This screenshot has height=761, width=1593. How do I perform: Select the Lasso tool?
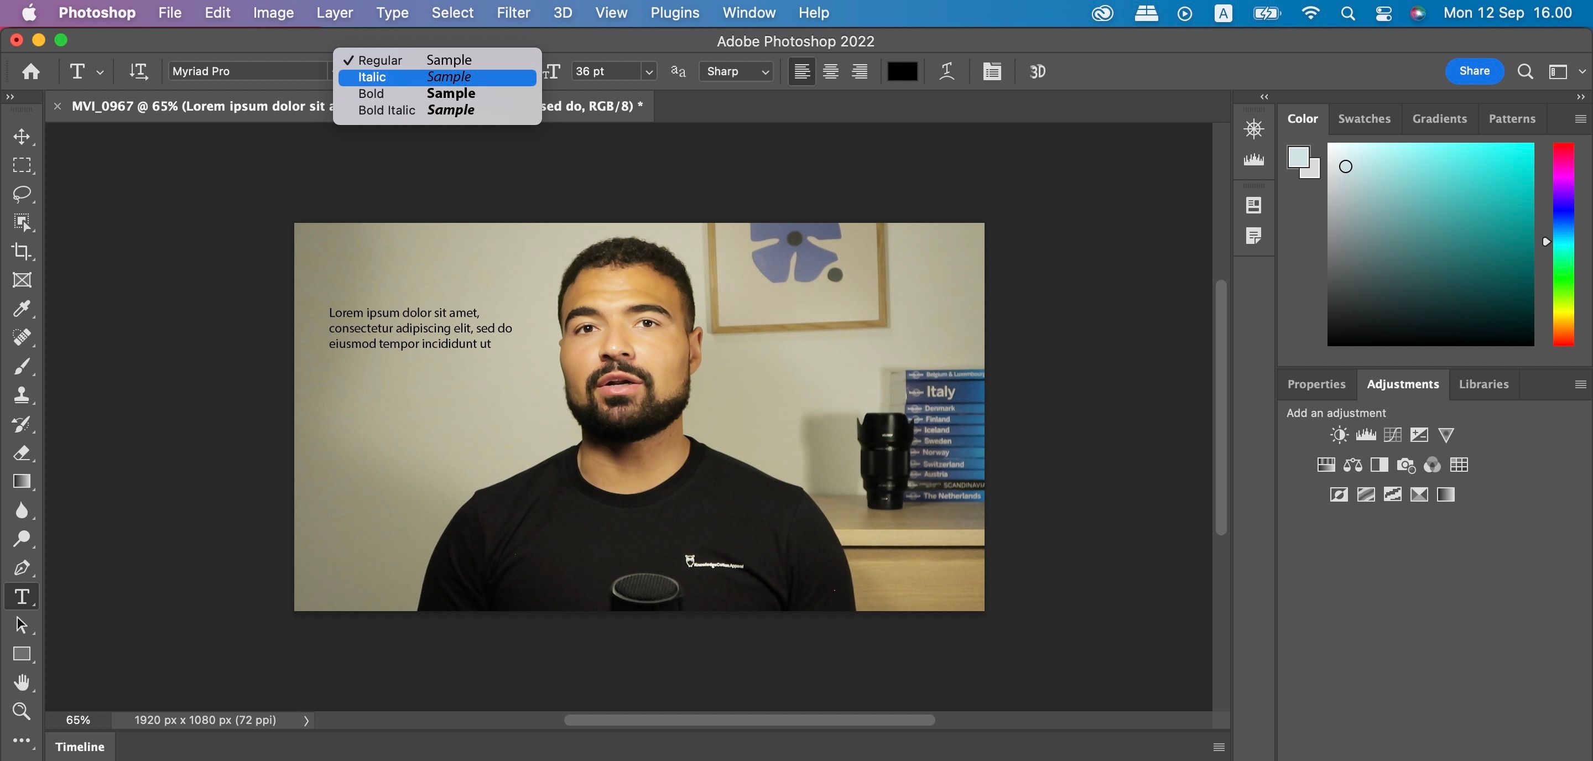[x=22, y=194]
